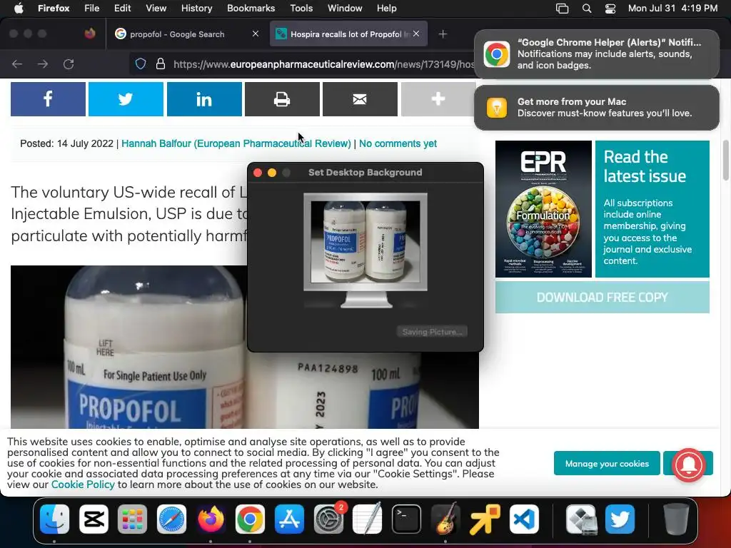731x548 pixels.
Task: Open the Help menu
Action: tap(386, 9)
